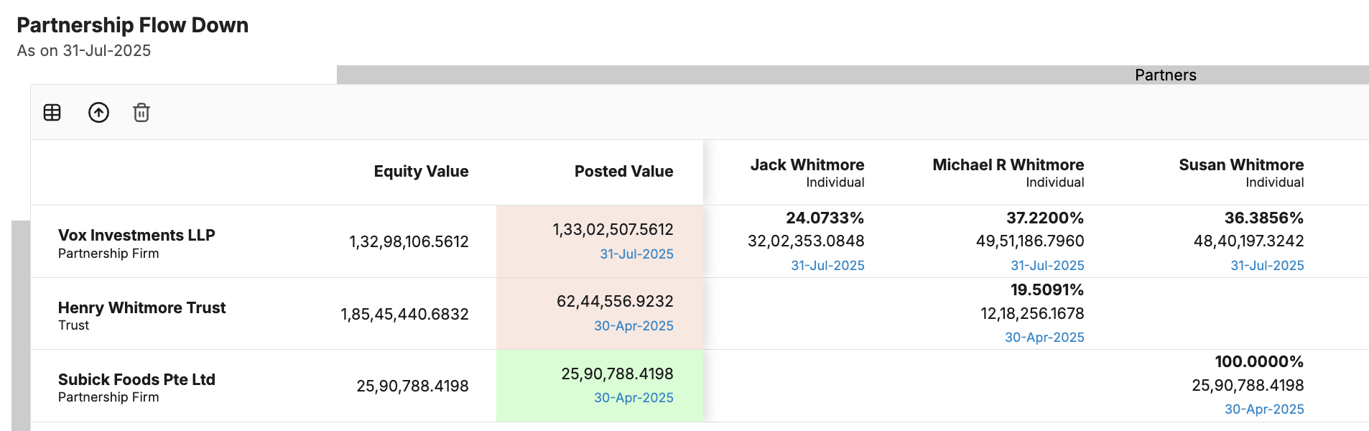Click Susan Whitmore's 31-Jul-2025 date link
The width and height of the screenshot is (1369, 431).
point(1267,266)
